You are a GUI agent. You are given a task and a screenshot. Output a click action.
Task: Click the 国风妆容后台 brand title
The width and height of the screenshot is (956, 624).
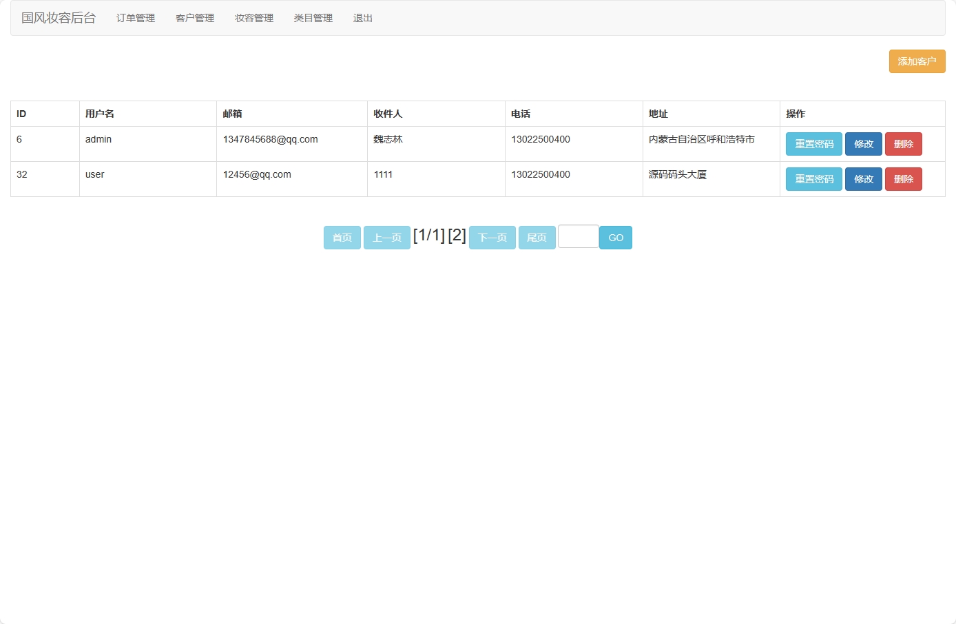coord(59,18)
